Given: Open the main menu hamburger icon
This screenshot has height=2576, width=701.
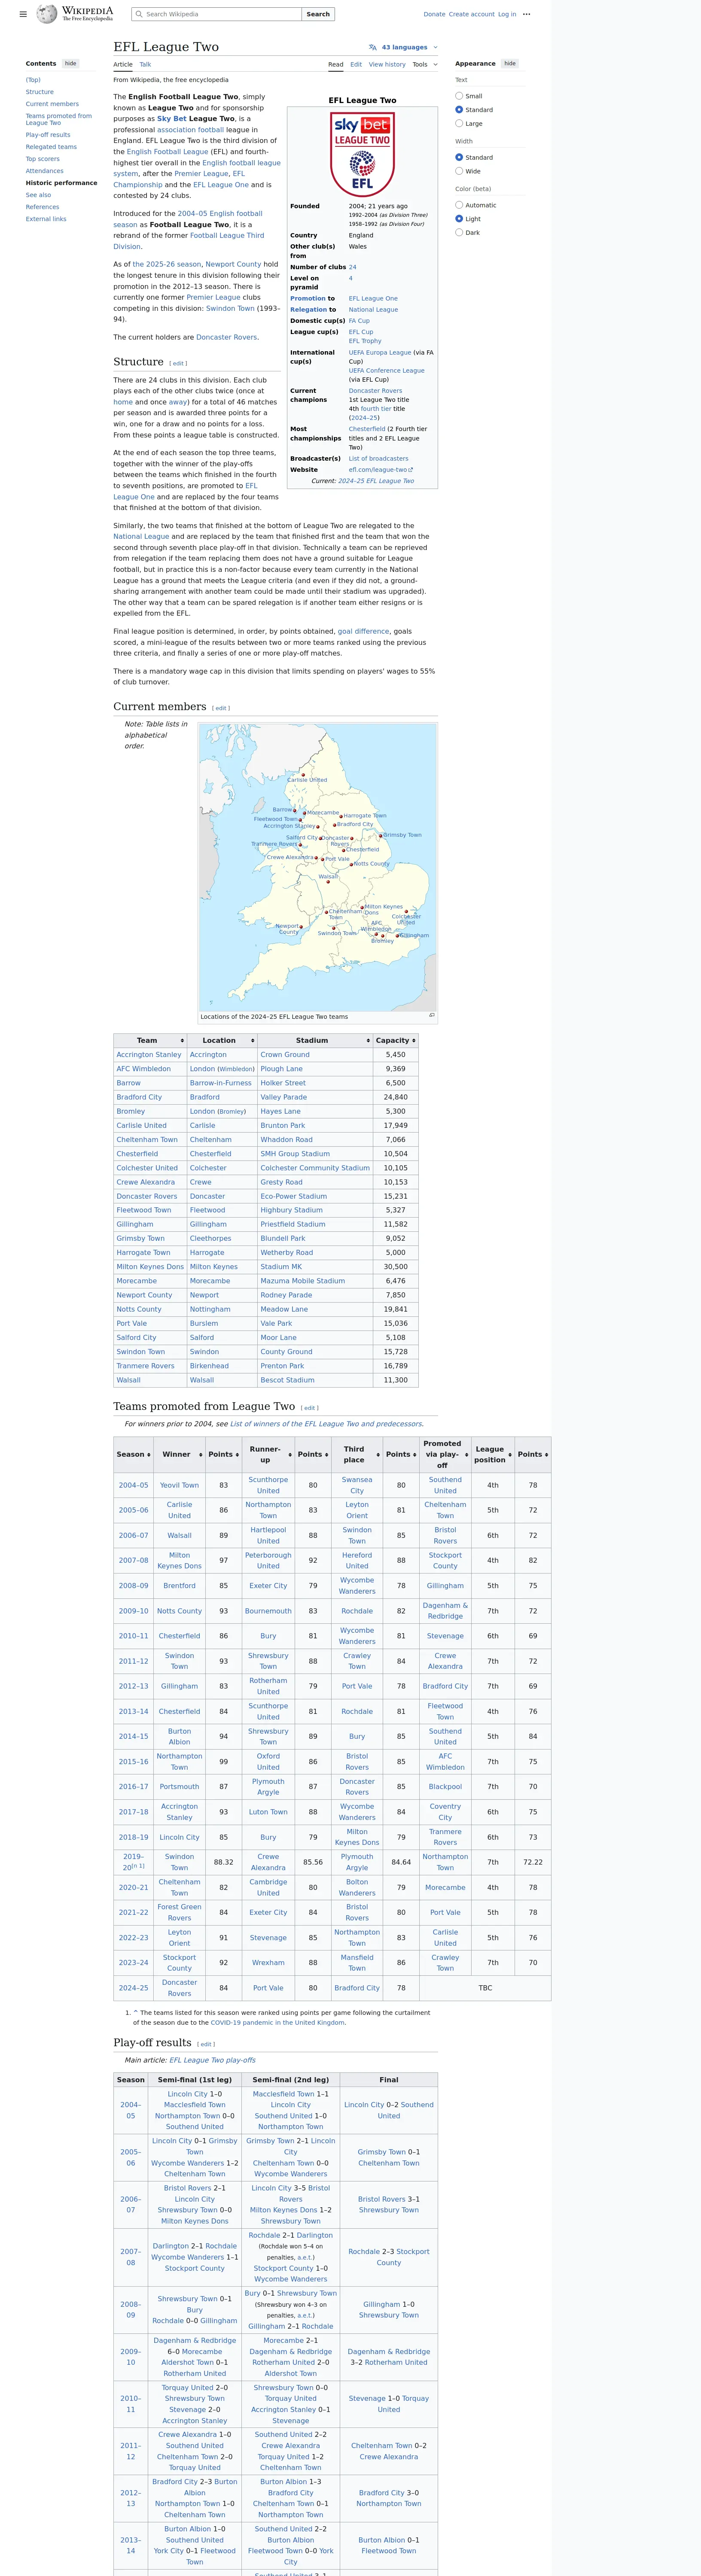Looking at the screenshot, I should (23, 14).
